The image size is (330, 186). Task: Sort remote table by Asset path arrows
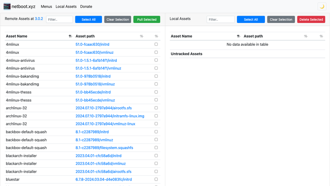click(141, 36)
